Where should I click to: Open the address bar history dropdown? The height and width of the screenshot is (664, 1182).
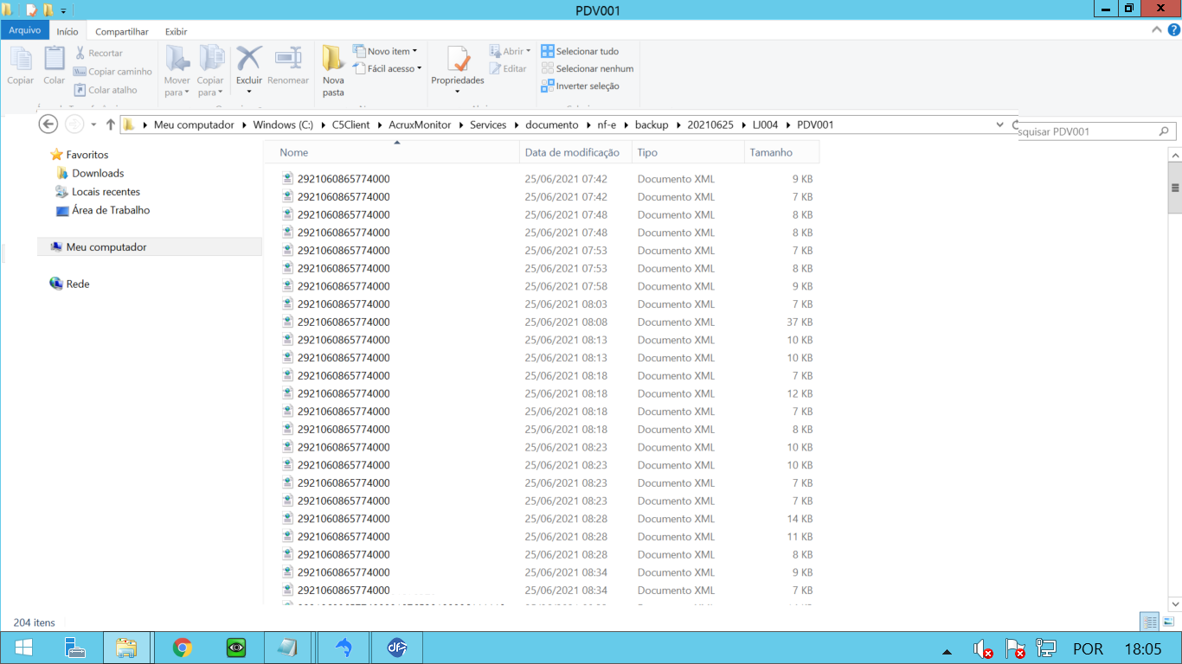1000,124
